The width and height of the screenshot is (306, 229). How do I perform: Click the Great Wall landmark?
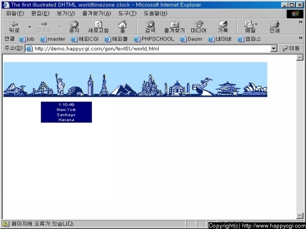203,86
